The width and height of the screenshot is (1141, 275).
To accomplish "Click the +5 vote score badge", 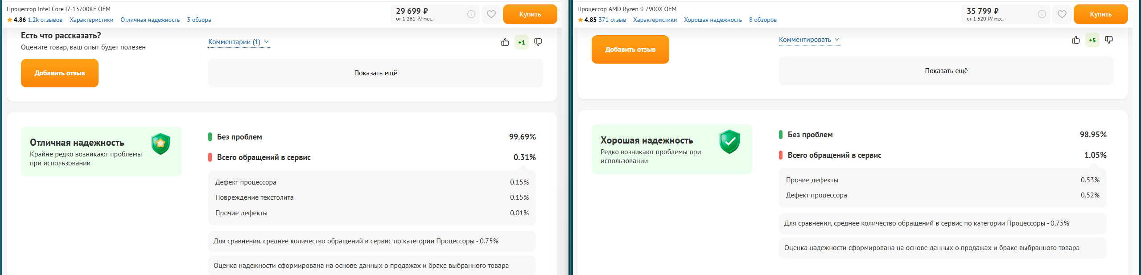I will point(1092,40).
